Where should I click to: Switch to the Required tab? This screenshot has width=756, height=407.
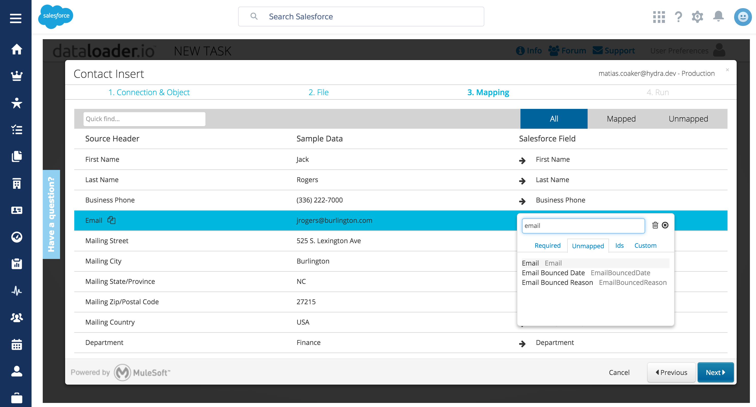point(547,246)
